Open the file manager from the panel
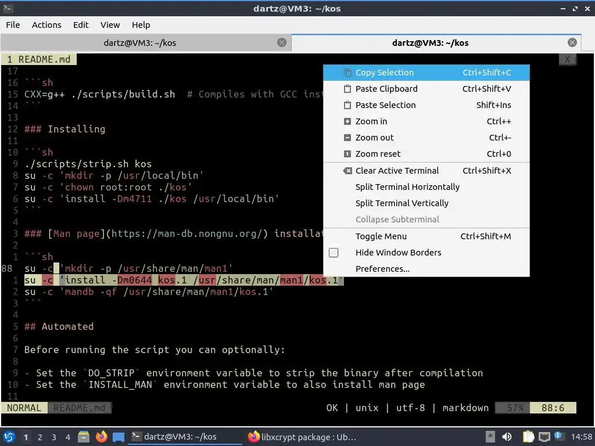The image size is (595, 446). 84,437
